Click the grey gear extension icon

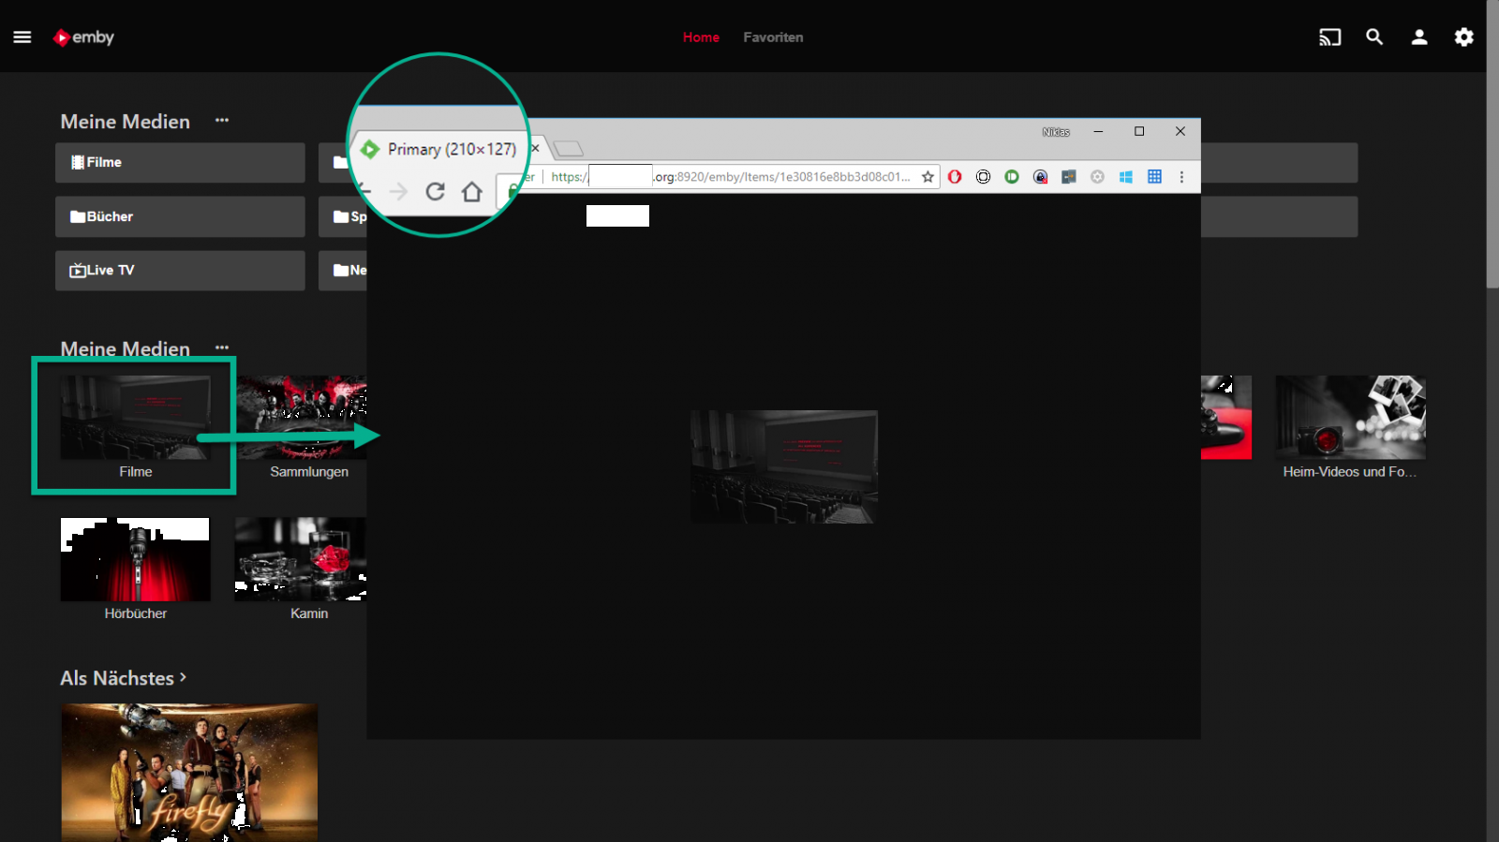pos(1097,176)
